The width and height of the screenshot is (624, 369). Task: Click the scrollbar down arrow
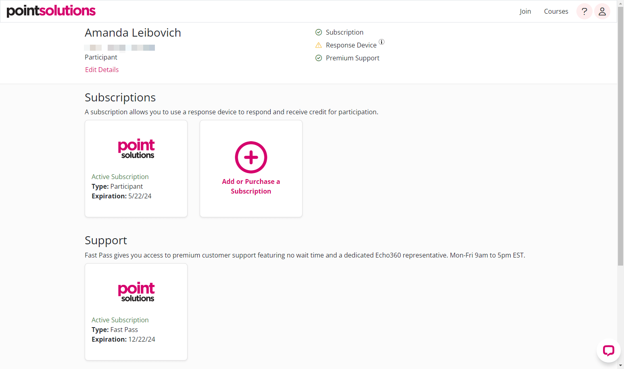coord(621,365)
